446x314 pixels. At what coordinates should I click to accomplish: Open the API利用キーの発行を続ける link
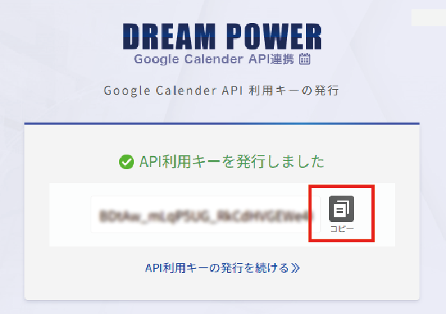(222, 268)
